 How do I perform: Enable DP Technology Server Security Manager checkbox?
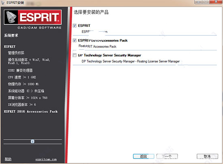click(x=75, y=55)
